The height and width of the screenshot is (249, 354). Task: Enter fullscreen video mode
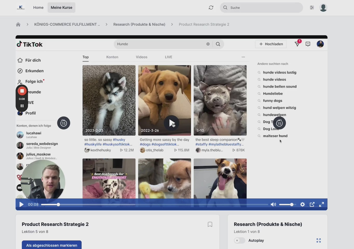(x=321, y=204)
